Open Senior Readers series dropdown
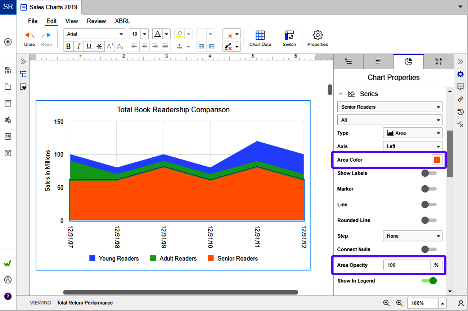468x311 pixels. pyautogui.click(x=390, y=107)
